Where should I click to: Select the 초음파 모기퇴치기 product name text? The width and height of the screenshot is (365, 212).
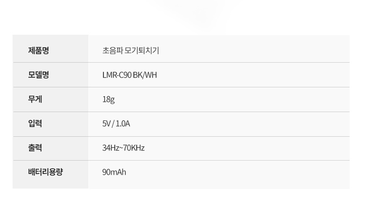(131, 50)
